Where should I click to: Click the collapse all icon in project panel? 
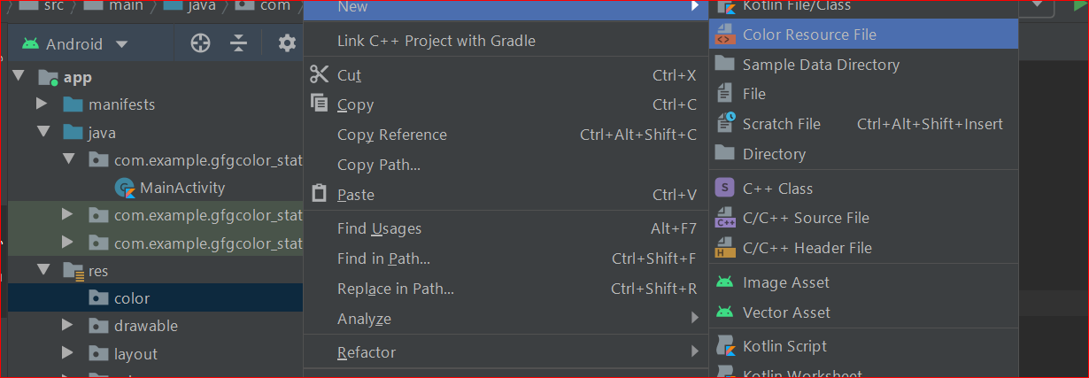click(238, 43)
